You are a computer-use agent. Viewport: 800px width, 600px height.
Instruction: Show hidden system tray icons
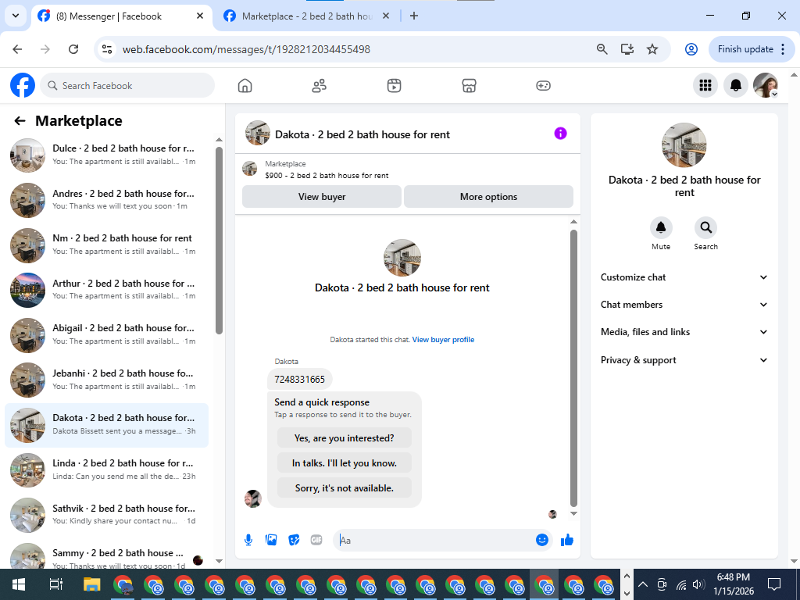coord(643,584)
